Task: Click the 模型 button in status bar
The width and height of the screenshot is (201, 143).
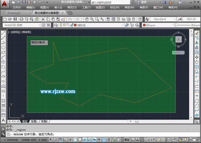Action: pyautogui.click(x=127, y=140)
